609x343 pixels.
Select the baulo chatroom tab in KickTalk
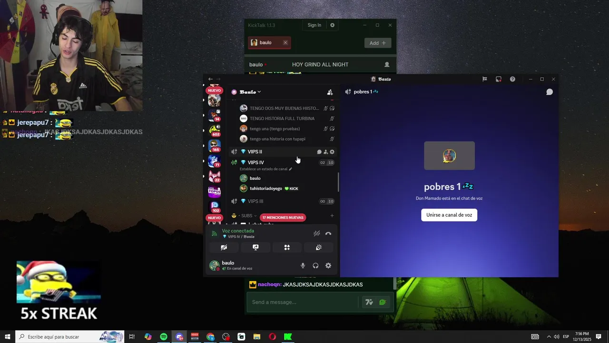(x=269, y=42)
